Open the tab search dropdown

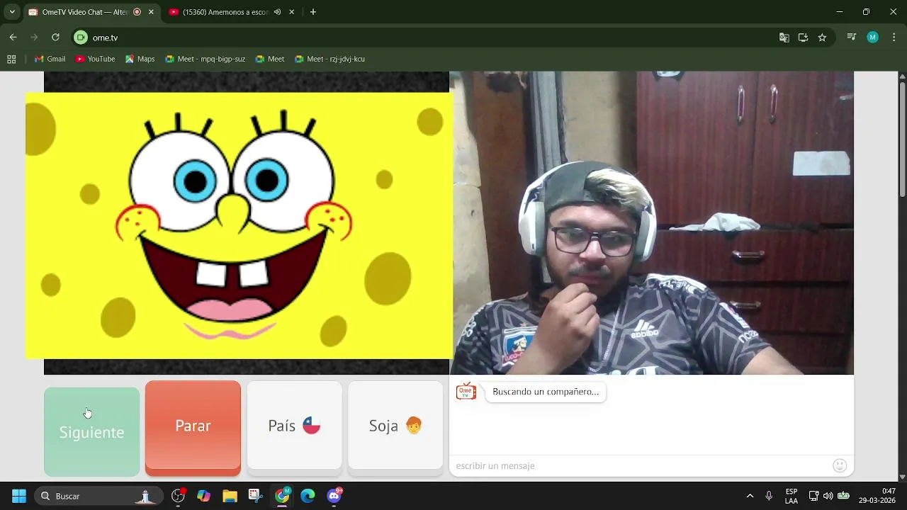click(11, 12)
